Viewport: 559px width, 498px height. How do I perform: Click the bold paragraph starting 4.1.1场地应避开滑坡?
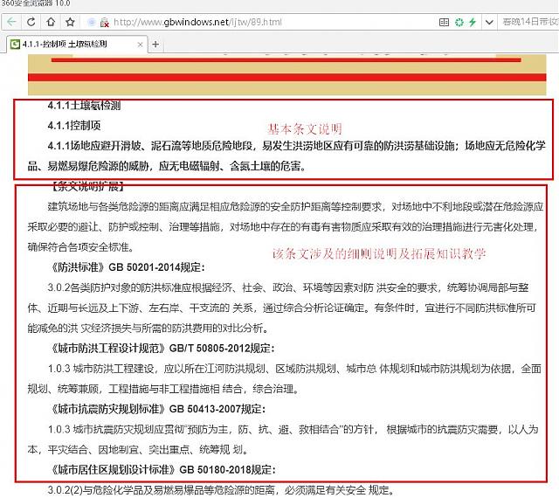[x=286, y=156]
